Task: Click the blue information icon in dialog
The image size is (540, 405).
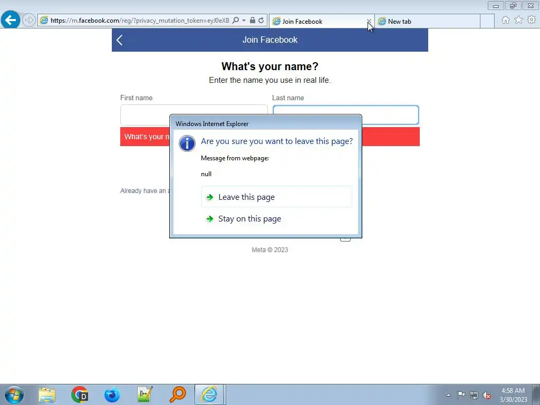Action: (187, 143)
